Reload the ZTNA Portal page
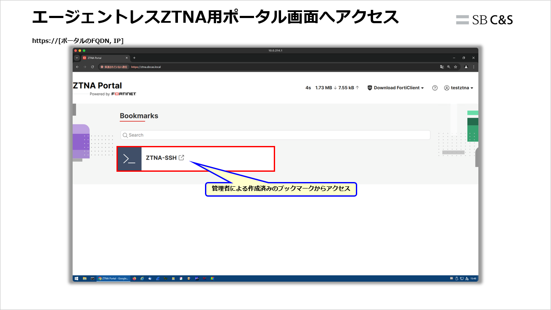551x310 pixels. (x=92, y=67)
